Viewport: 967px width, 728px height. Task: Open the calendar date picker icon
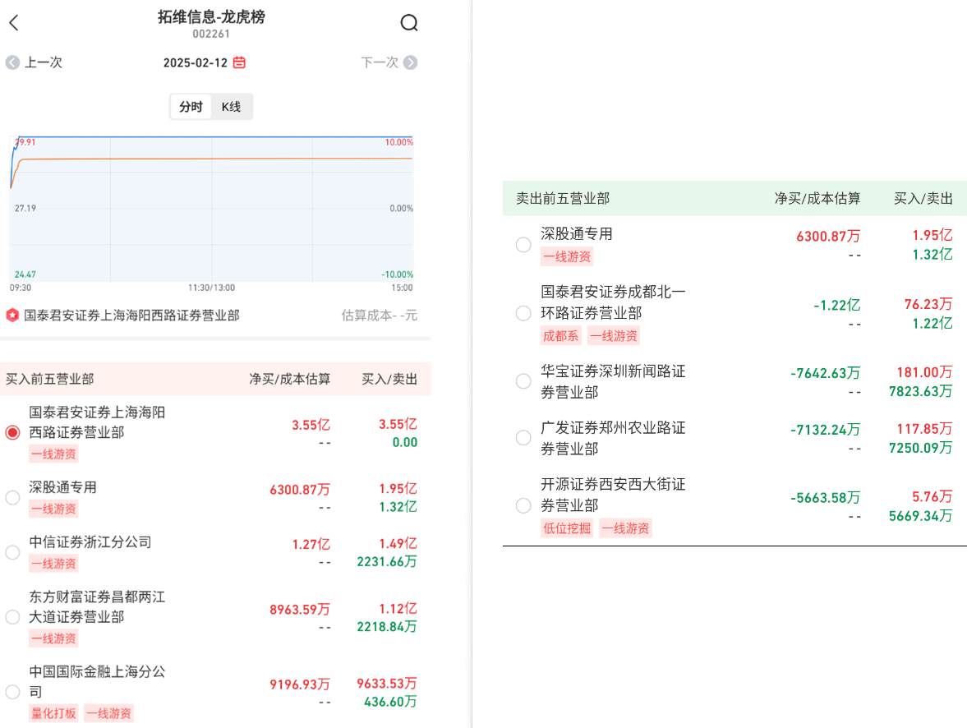239,62
